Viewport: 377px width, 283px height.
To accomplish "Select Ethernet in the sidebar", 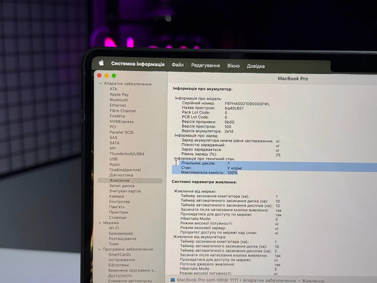I will [118, 105].
